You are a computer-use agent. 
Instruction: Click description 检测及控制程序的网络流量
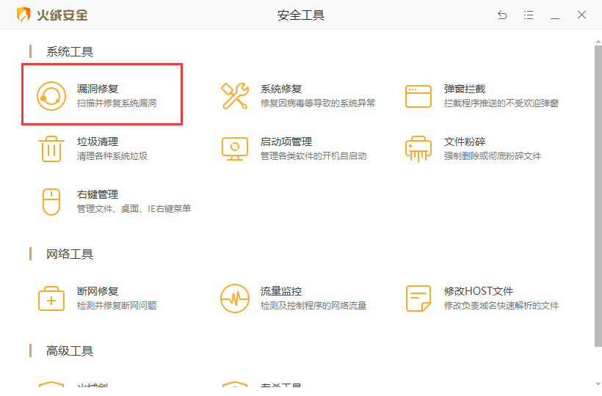click(x=313, y=306)
